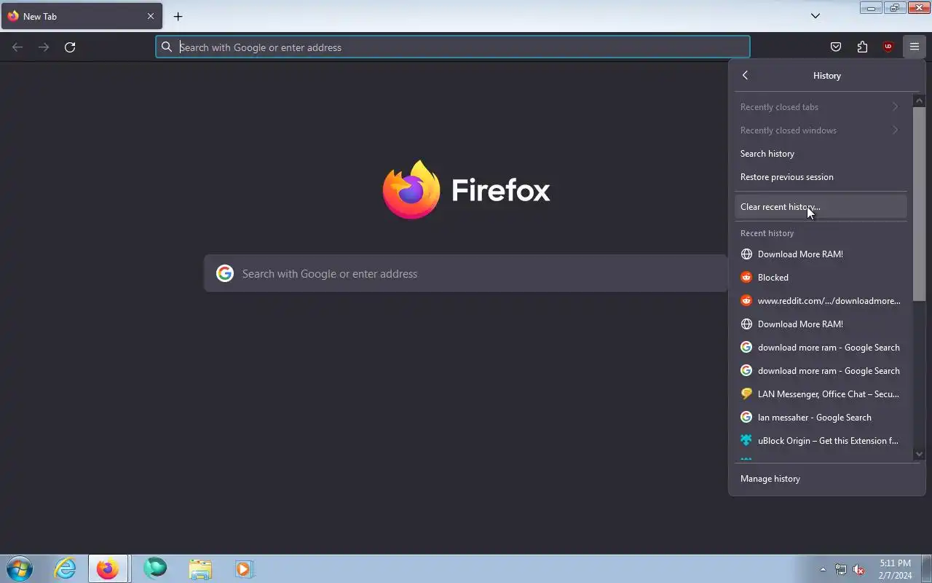The height and width of the screenshot is (583, 932).
Task: Click the history panel scroll up arrow
Action: [x=919, y=101]
